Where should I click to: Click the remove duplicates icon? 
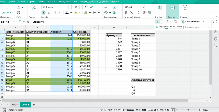click(175, 22)
